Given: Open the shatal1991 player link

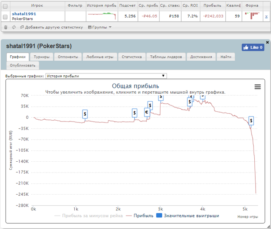Looking at the screenshot, I should (x=23, y=14).
